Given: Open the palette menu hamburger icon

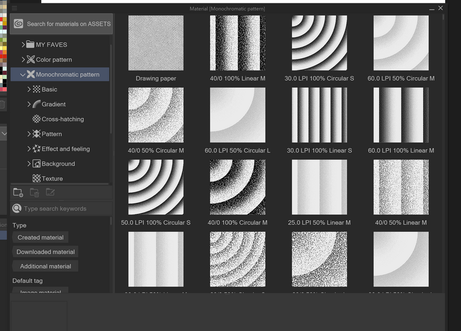Looking at the screenshot, I should click(x=15, y=8).
